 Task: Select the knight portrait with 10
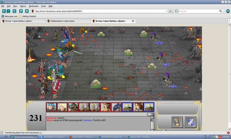click(84, 107)
